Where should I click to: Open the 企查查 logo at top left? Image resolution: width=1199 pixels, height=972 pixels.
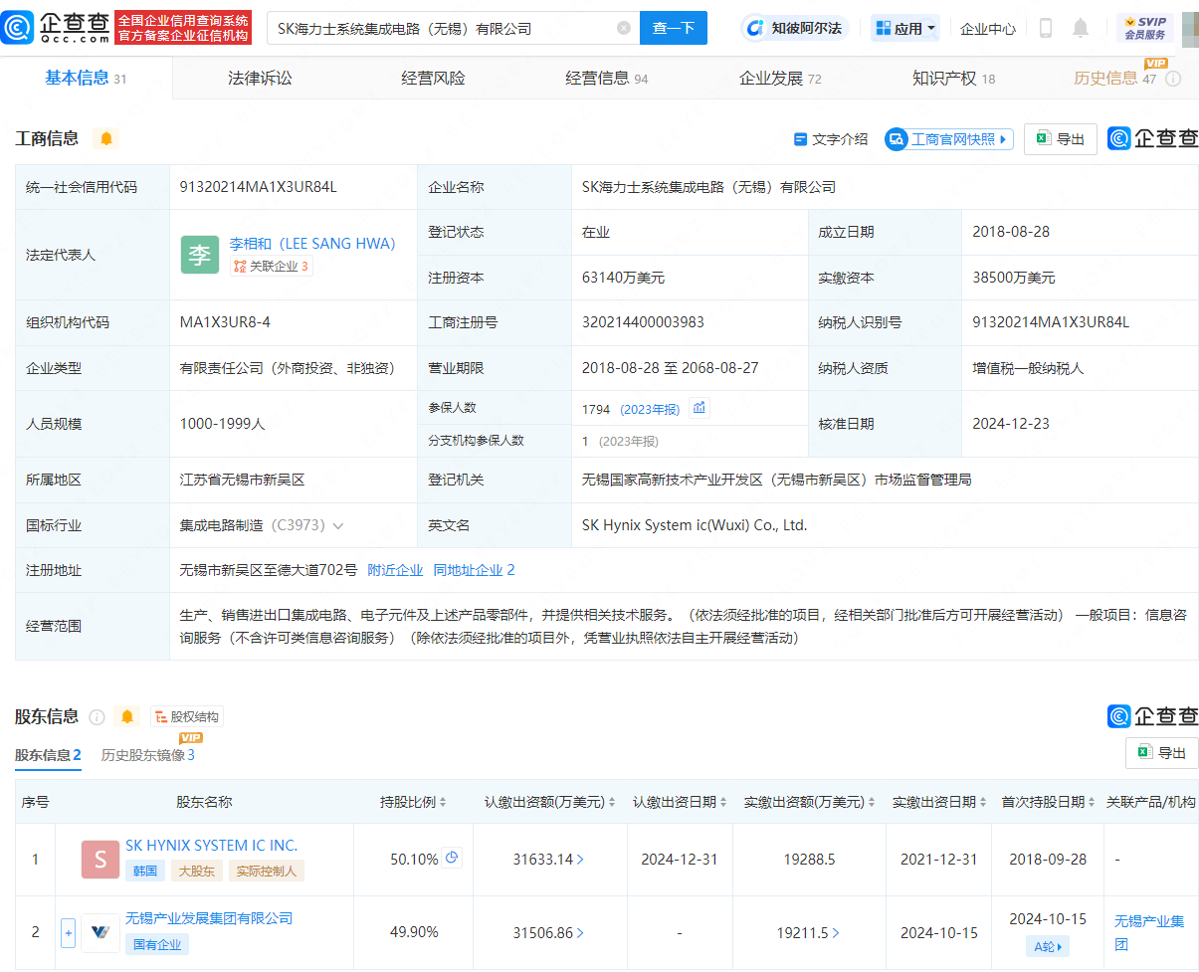56,28
